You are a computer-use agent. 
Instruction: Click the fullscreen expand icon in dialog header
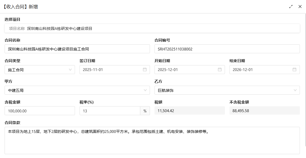(291, 7)
